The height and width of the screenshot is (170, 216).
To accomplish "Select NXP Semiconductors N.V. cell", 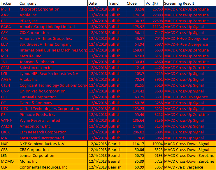I will [53, 144].
